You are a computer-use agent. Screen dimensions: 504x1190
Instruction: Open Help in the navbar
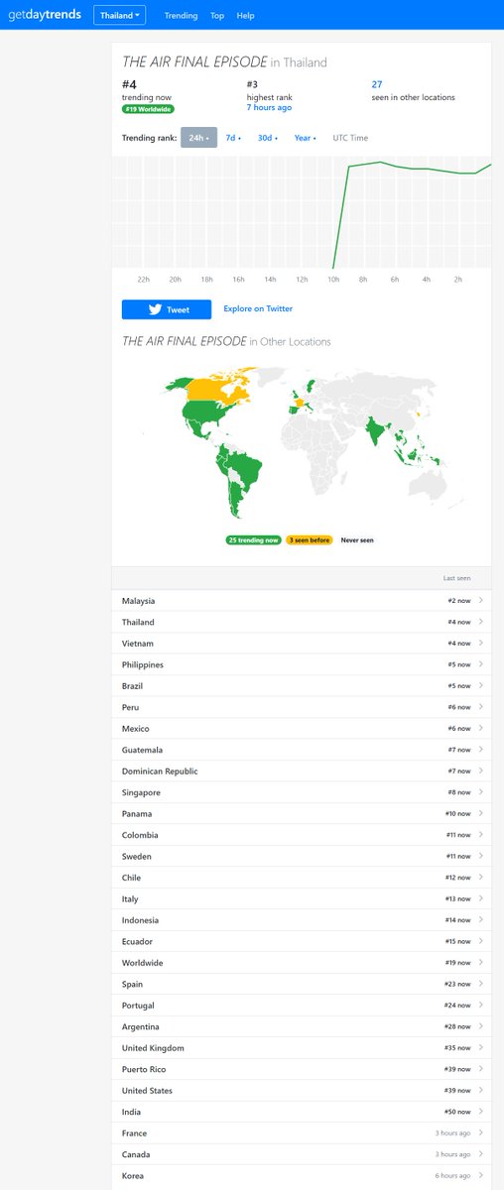click(x=245, y=16)
